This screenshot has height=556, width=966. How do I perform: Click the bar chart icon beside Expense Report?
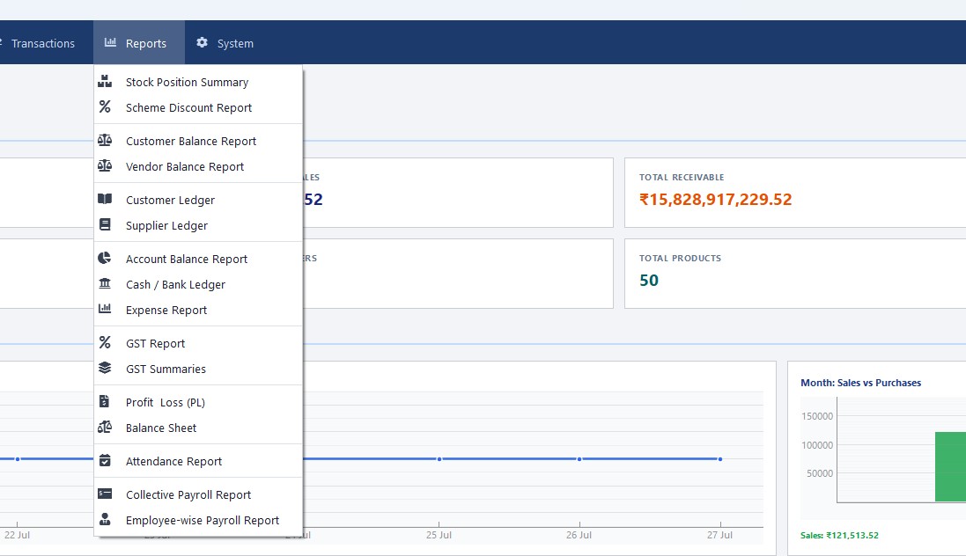point(105,309)
